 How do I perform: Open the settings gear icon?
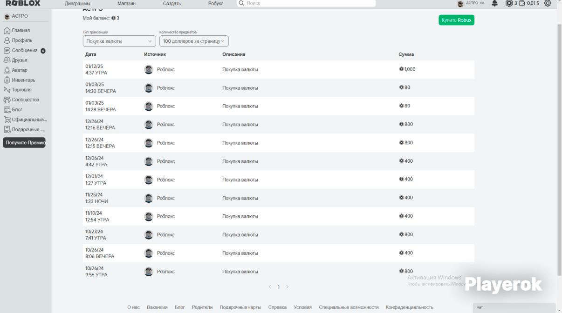(x=548, y=3)
